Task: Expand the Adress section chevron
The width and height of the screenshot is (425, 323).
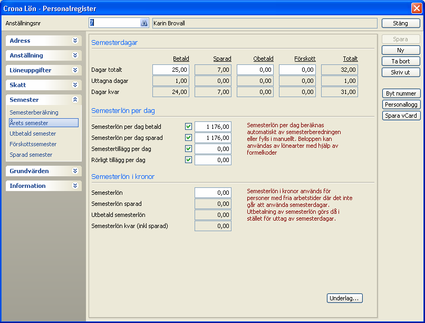Action: coord(75,41)
